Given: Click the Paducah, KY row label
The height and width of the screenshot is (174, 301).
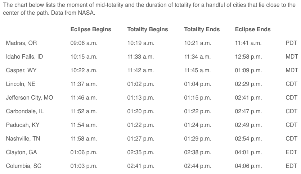Looking at the screenshot, I should 23,125.
